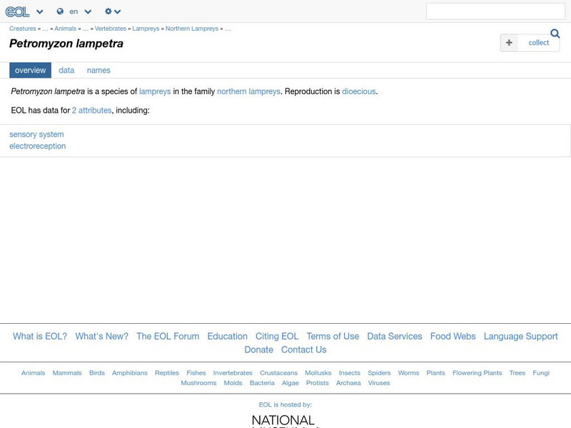Open the Vertebrates breadcrumb link
This screenshot has height=428, width=571.
click(111, 29)
